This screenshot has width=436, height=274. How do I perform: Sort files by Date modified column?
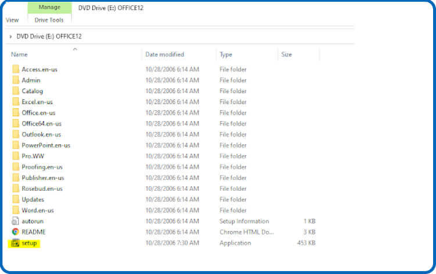click(x=165, y=55)
